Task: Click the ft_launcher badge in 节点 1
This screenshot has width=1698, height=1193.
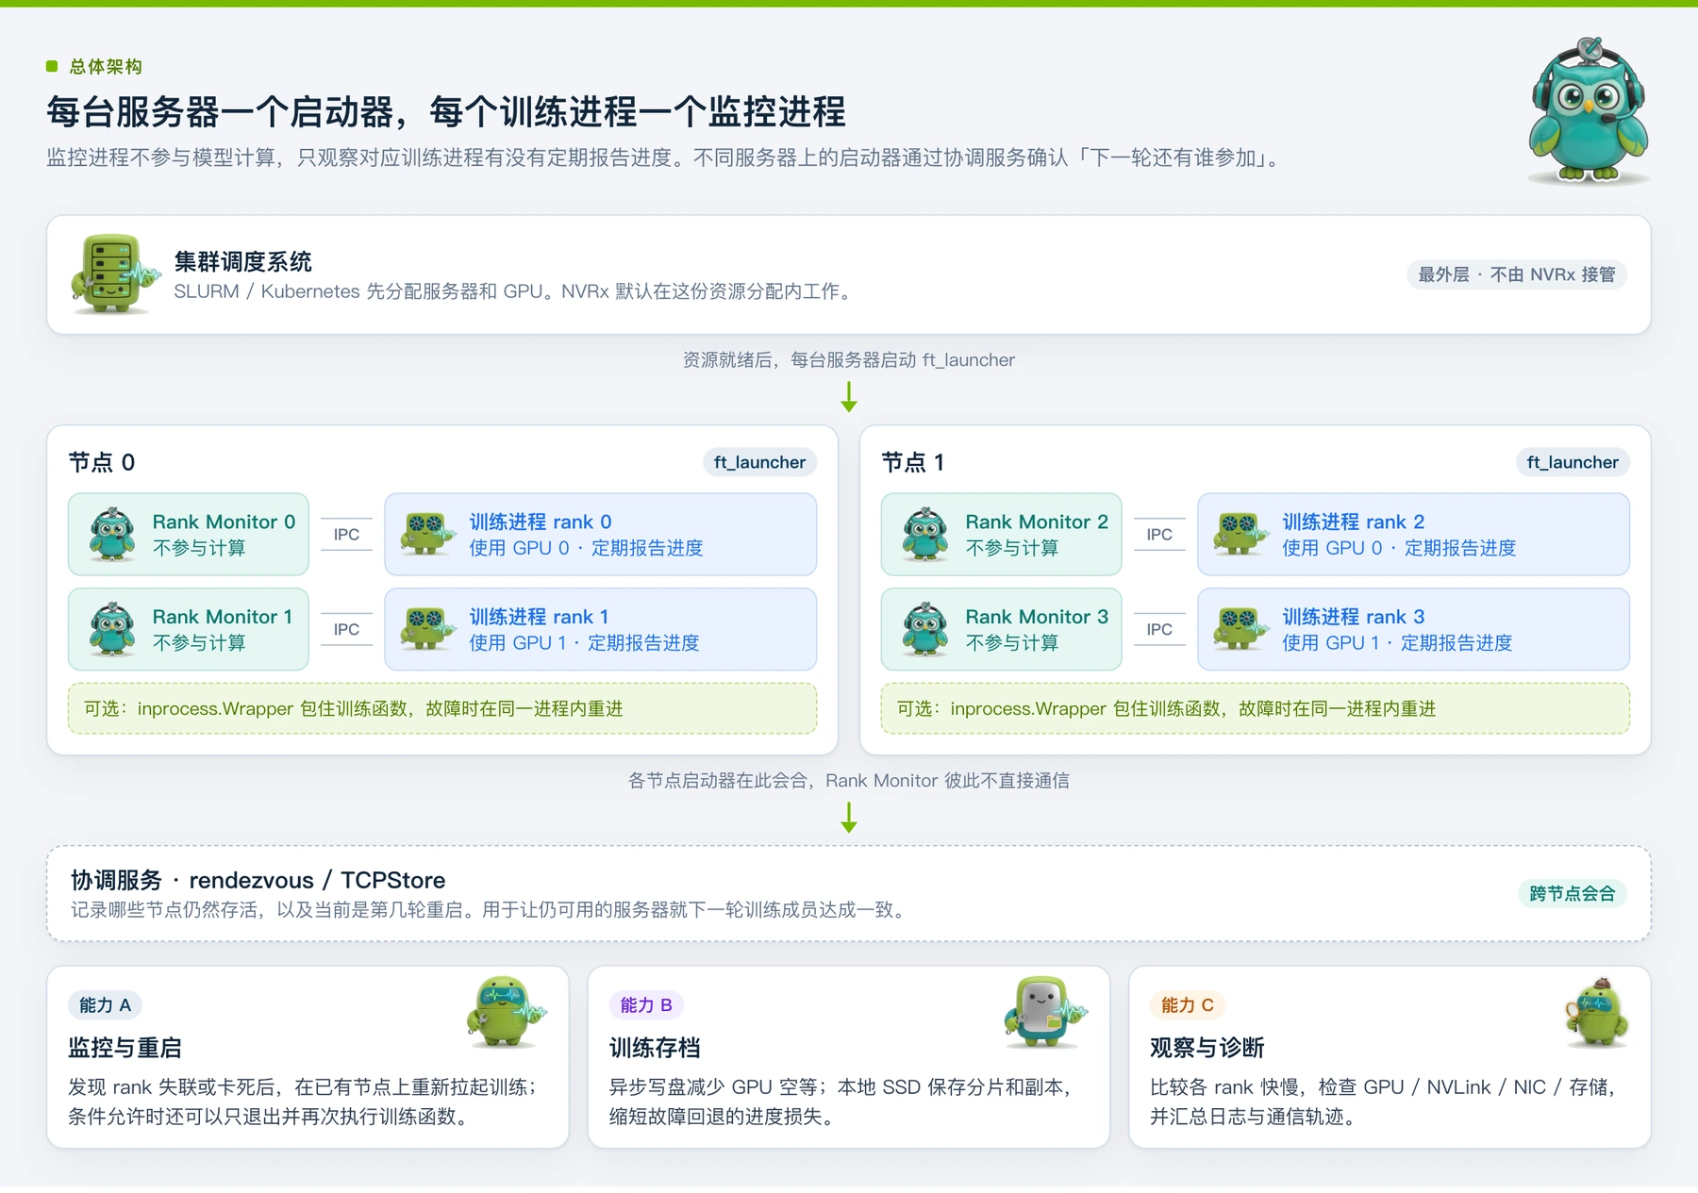Action: point(1573,462)
